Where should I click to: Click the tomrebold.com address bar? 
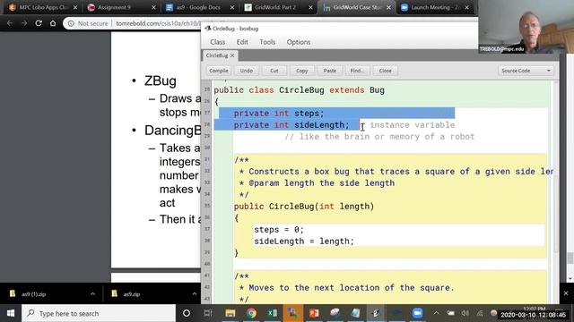[158, 23]
